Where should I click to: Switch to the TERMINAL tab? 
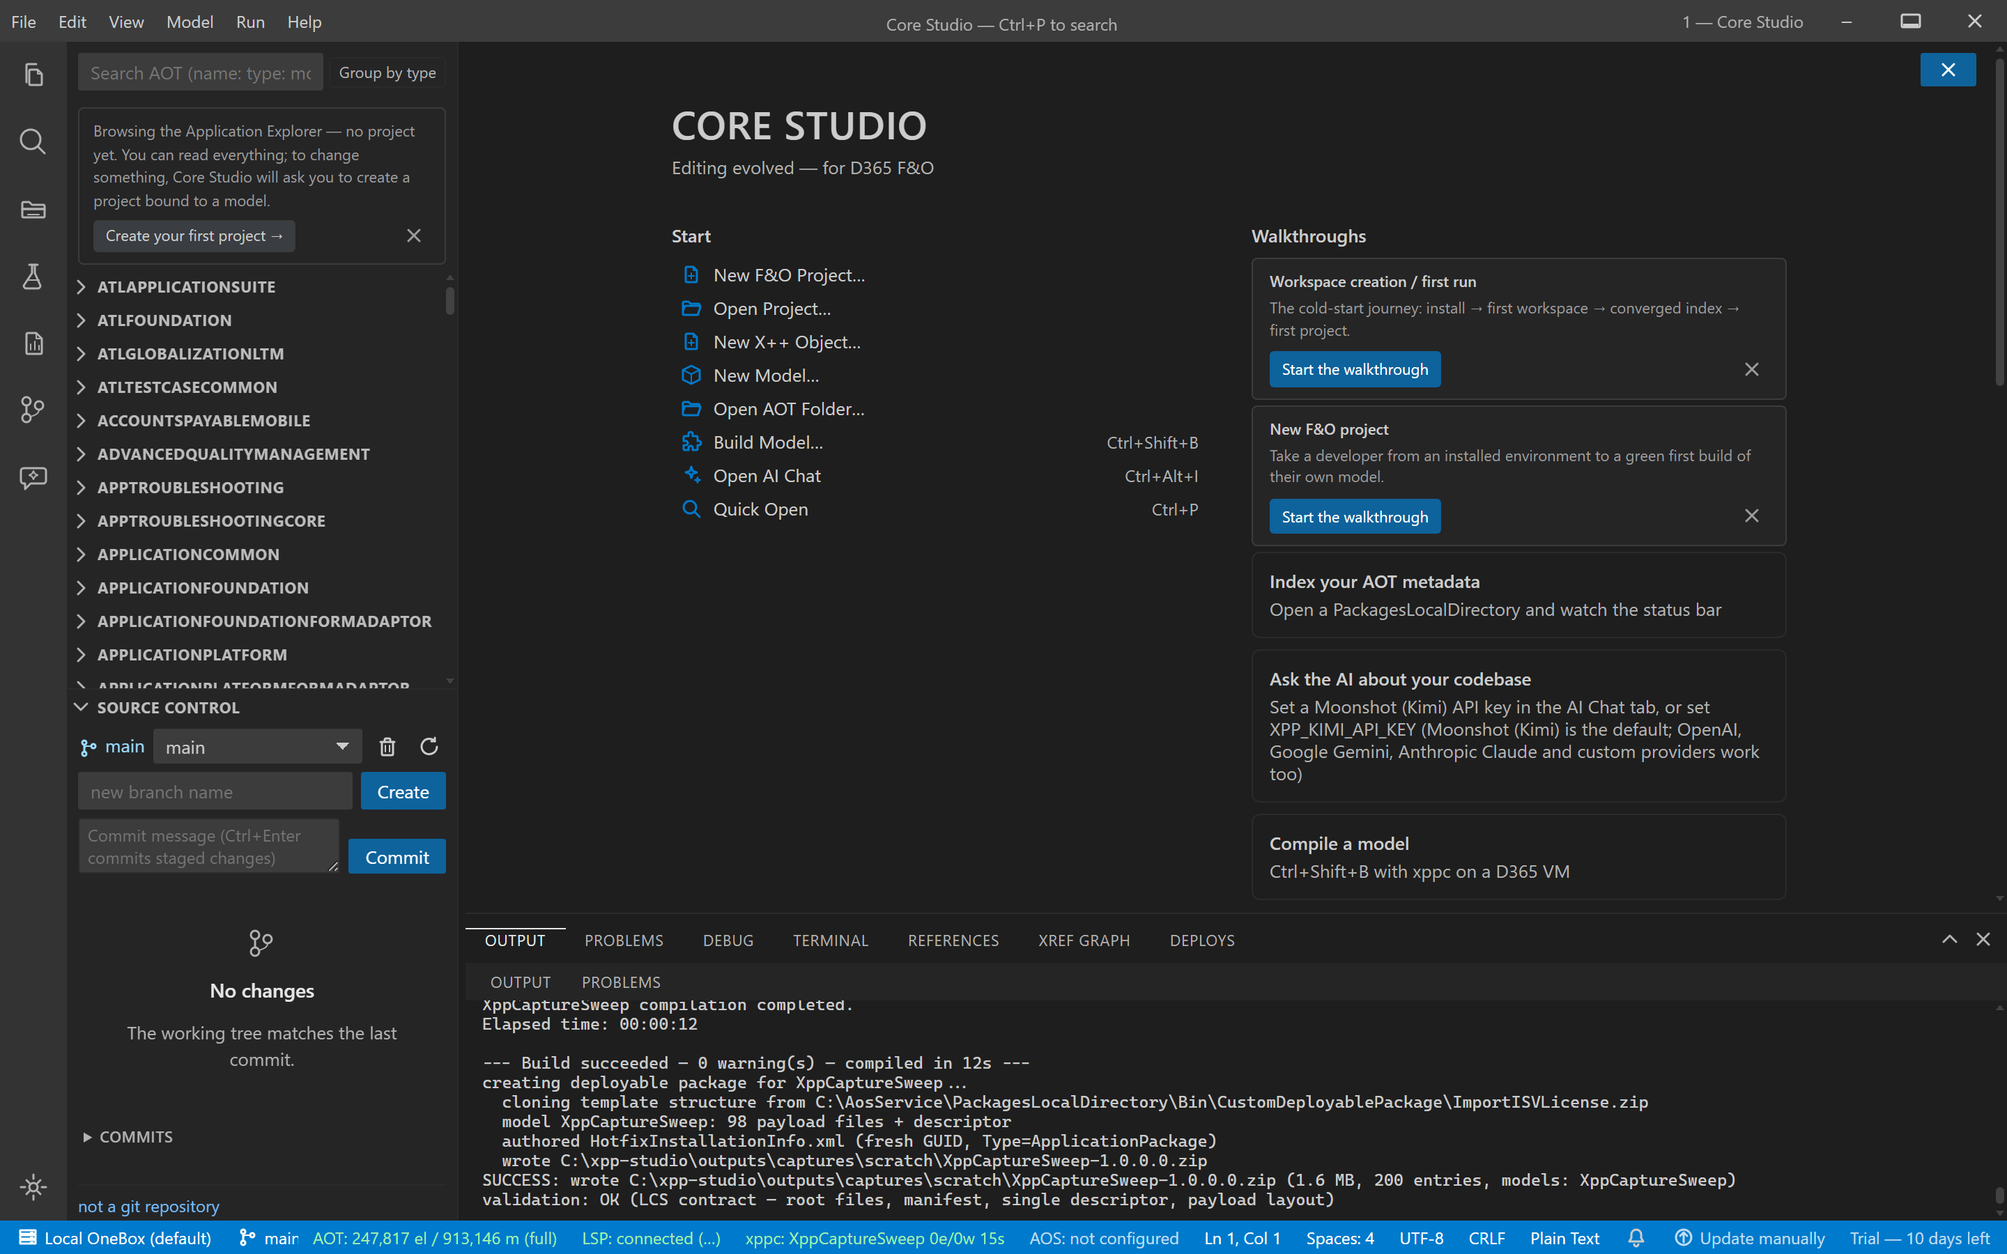(x=830, y=940)
